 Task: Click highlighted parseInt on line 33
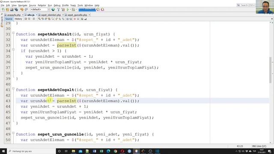67,45
